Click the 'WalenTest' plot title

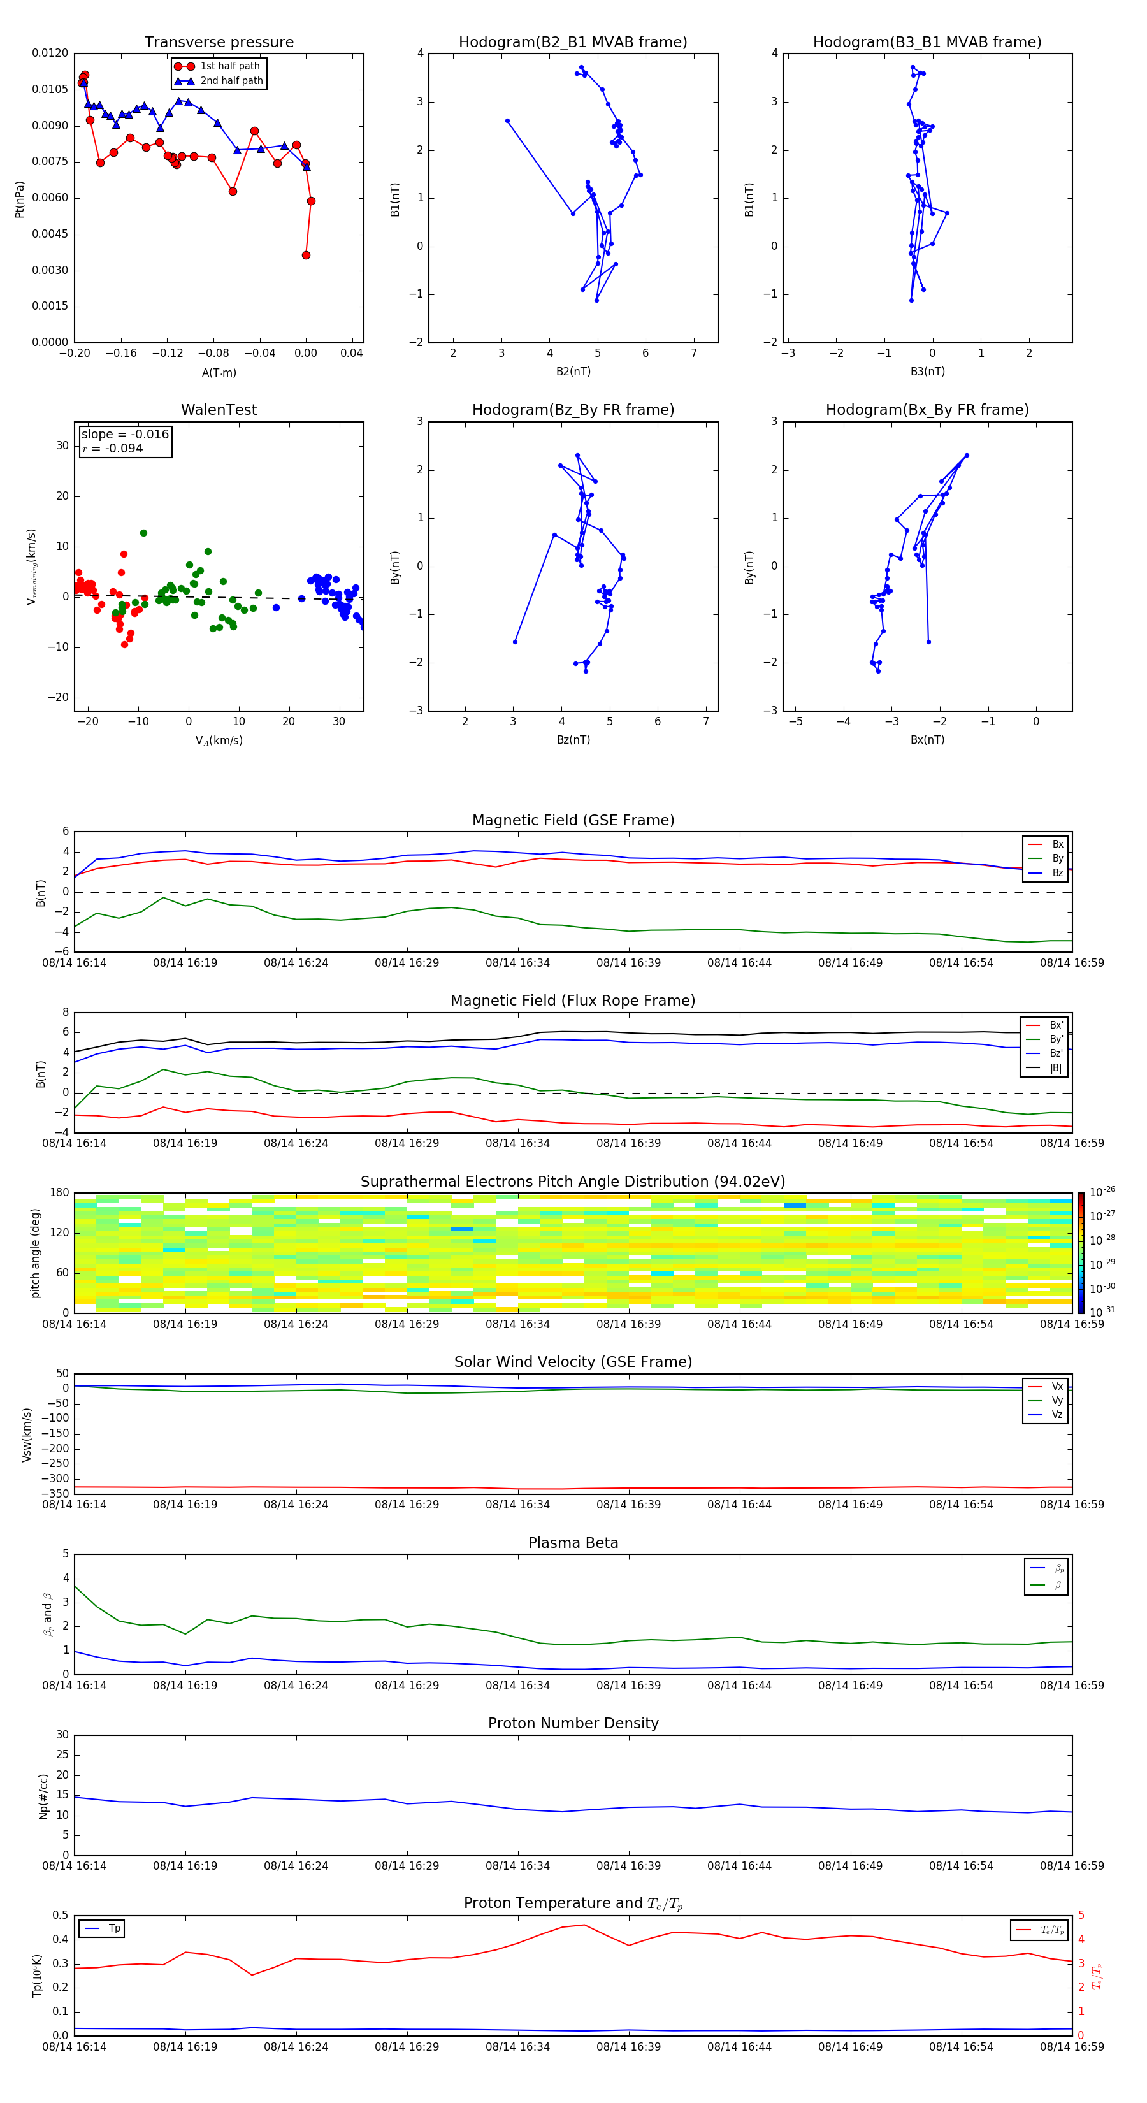tap(219, 410)
